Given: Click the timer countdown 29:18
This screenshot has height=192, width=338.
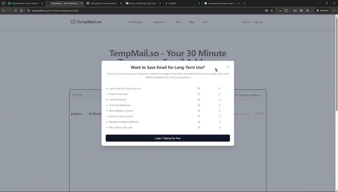Looking at the screenshot, I should 77,95.
